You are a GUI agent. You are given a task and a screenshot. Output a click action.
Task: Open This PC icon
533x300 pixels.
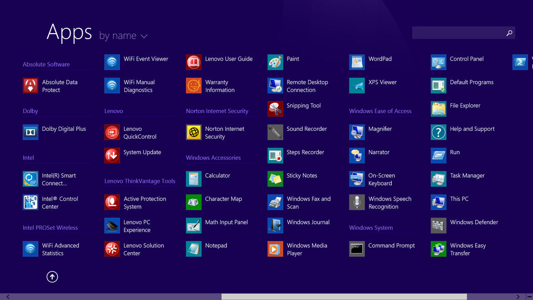tap(438, 202)
